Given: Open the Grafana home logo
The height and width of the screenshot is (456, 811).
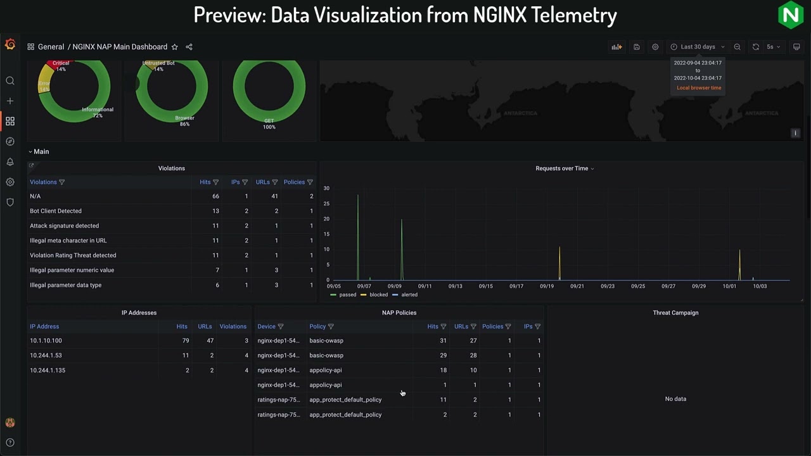Looking at the screenshot, I should (x=10, y=44).
